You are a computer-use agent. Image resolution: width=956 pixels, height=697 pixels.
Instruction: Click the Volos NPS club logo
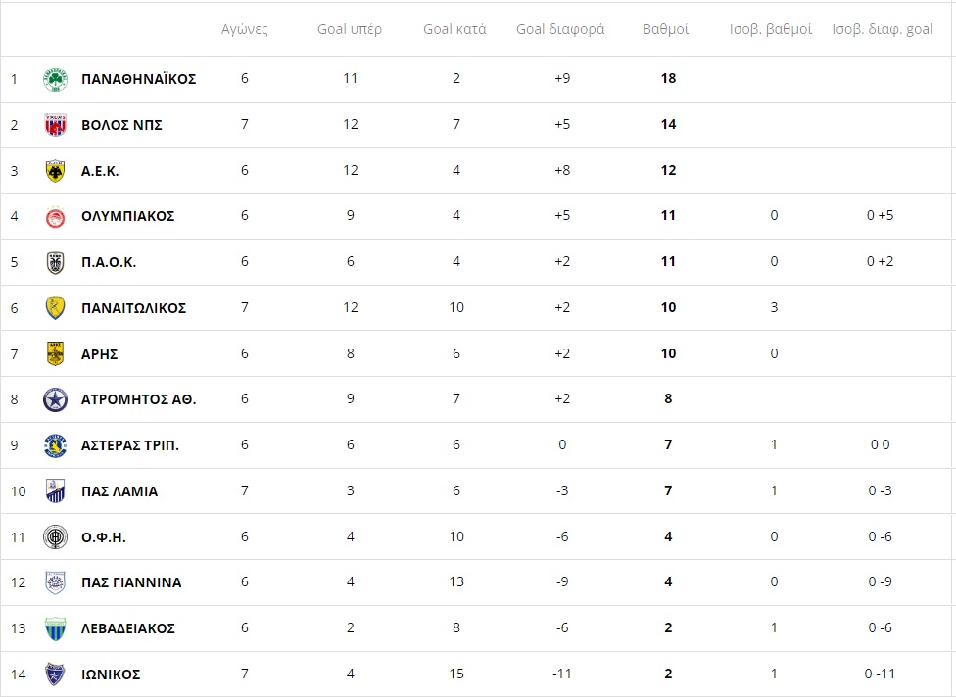point(56,125)
